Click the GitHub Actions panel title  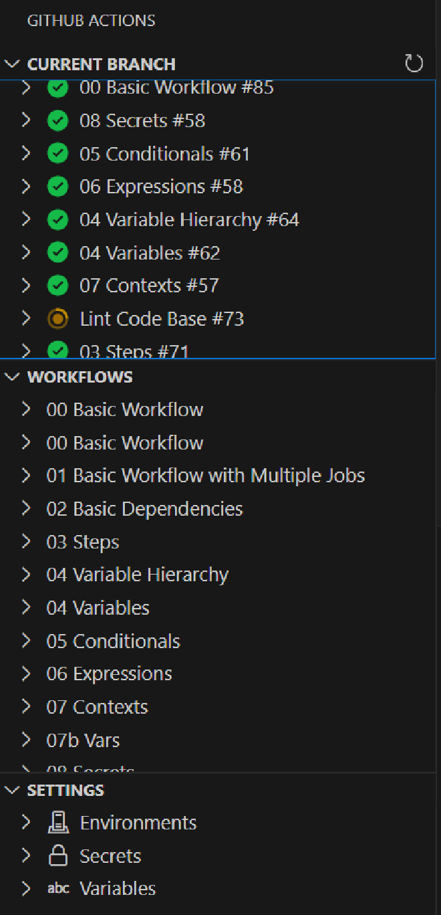pos(91,21)
